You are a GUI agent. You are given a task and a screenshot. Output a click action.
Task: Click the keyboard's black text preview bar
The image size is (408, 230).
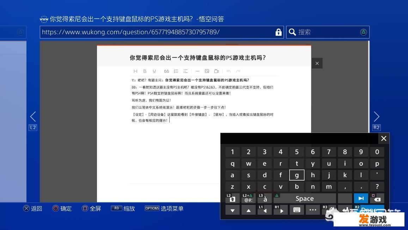click(x=299, y=138)
